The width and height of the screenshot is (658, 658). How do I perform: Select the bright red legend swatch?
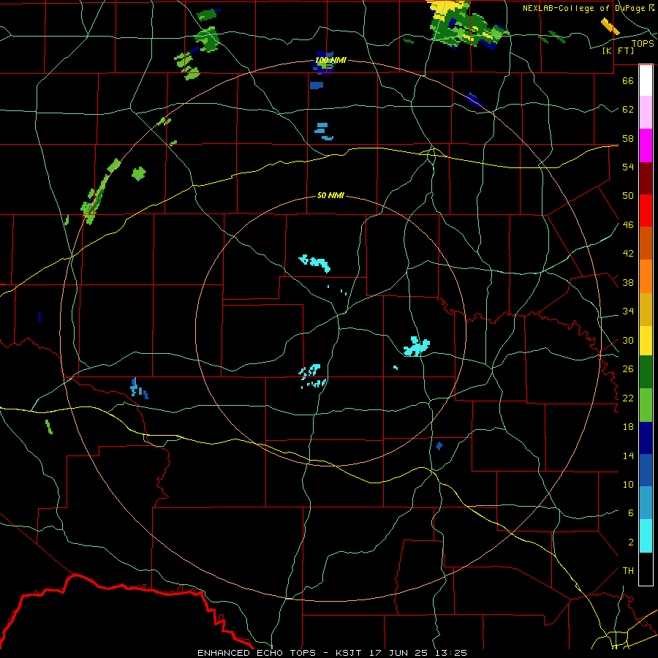(646, 211)
